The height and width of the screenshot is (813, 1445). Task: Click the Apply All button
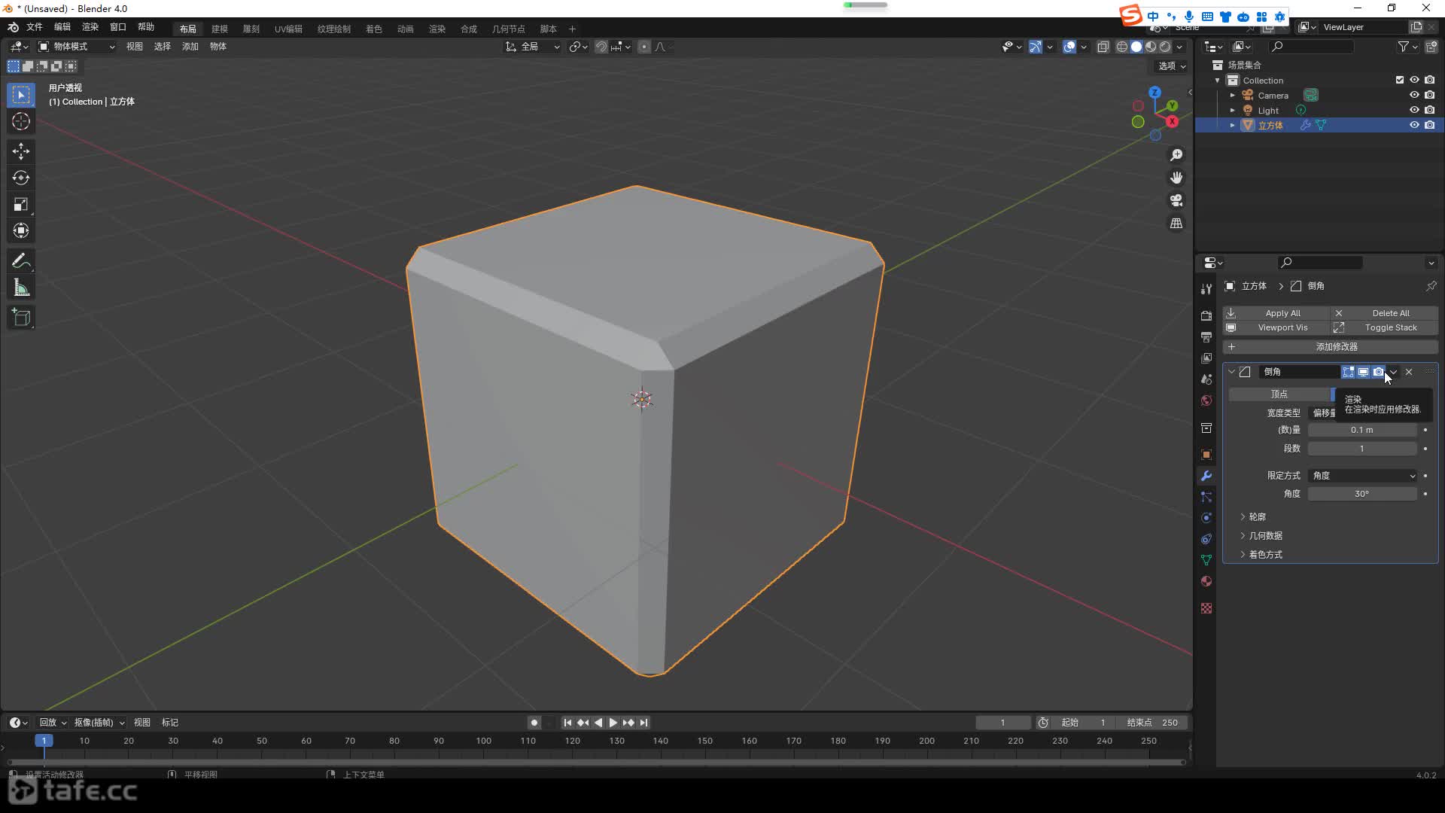[1276, 313]
